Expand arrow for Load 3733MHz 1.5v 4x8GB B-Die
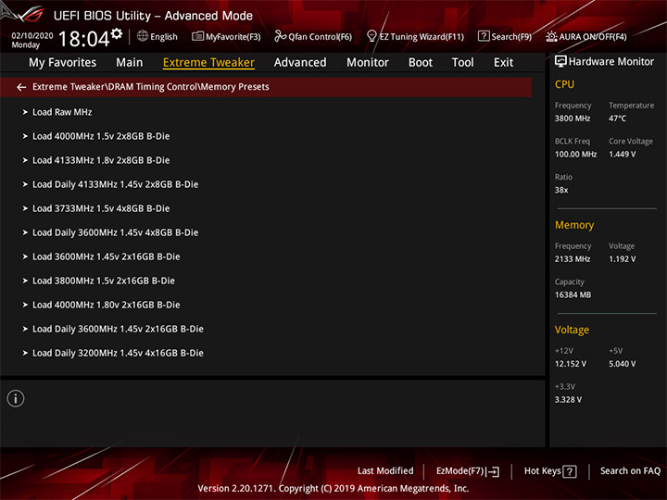Image resolution: width=667 pixels, height=500 pixels. click(x=25, y=208)
